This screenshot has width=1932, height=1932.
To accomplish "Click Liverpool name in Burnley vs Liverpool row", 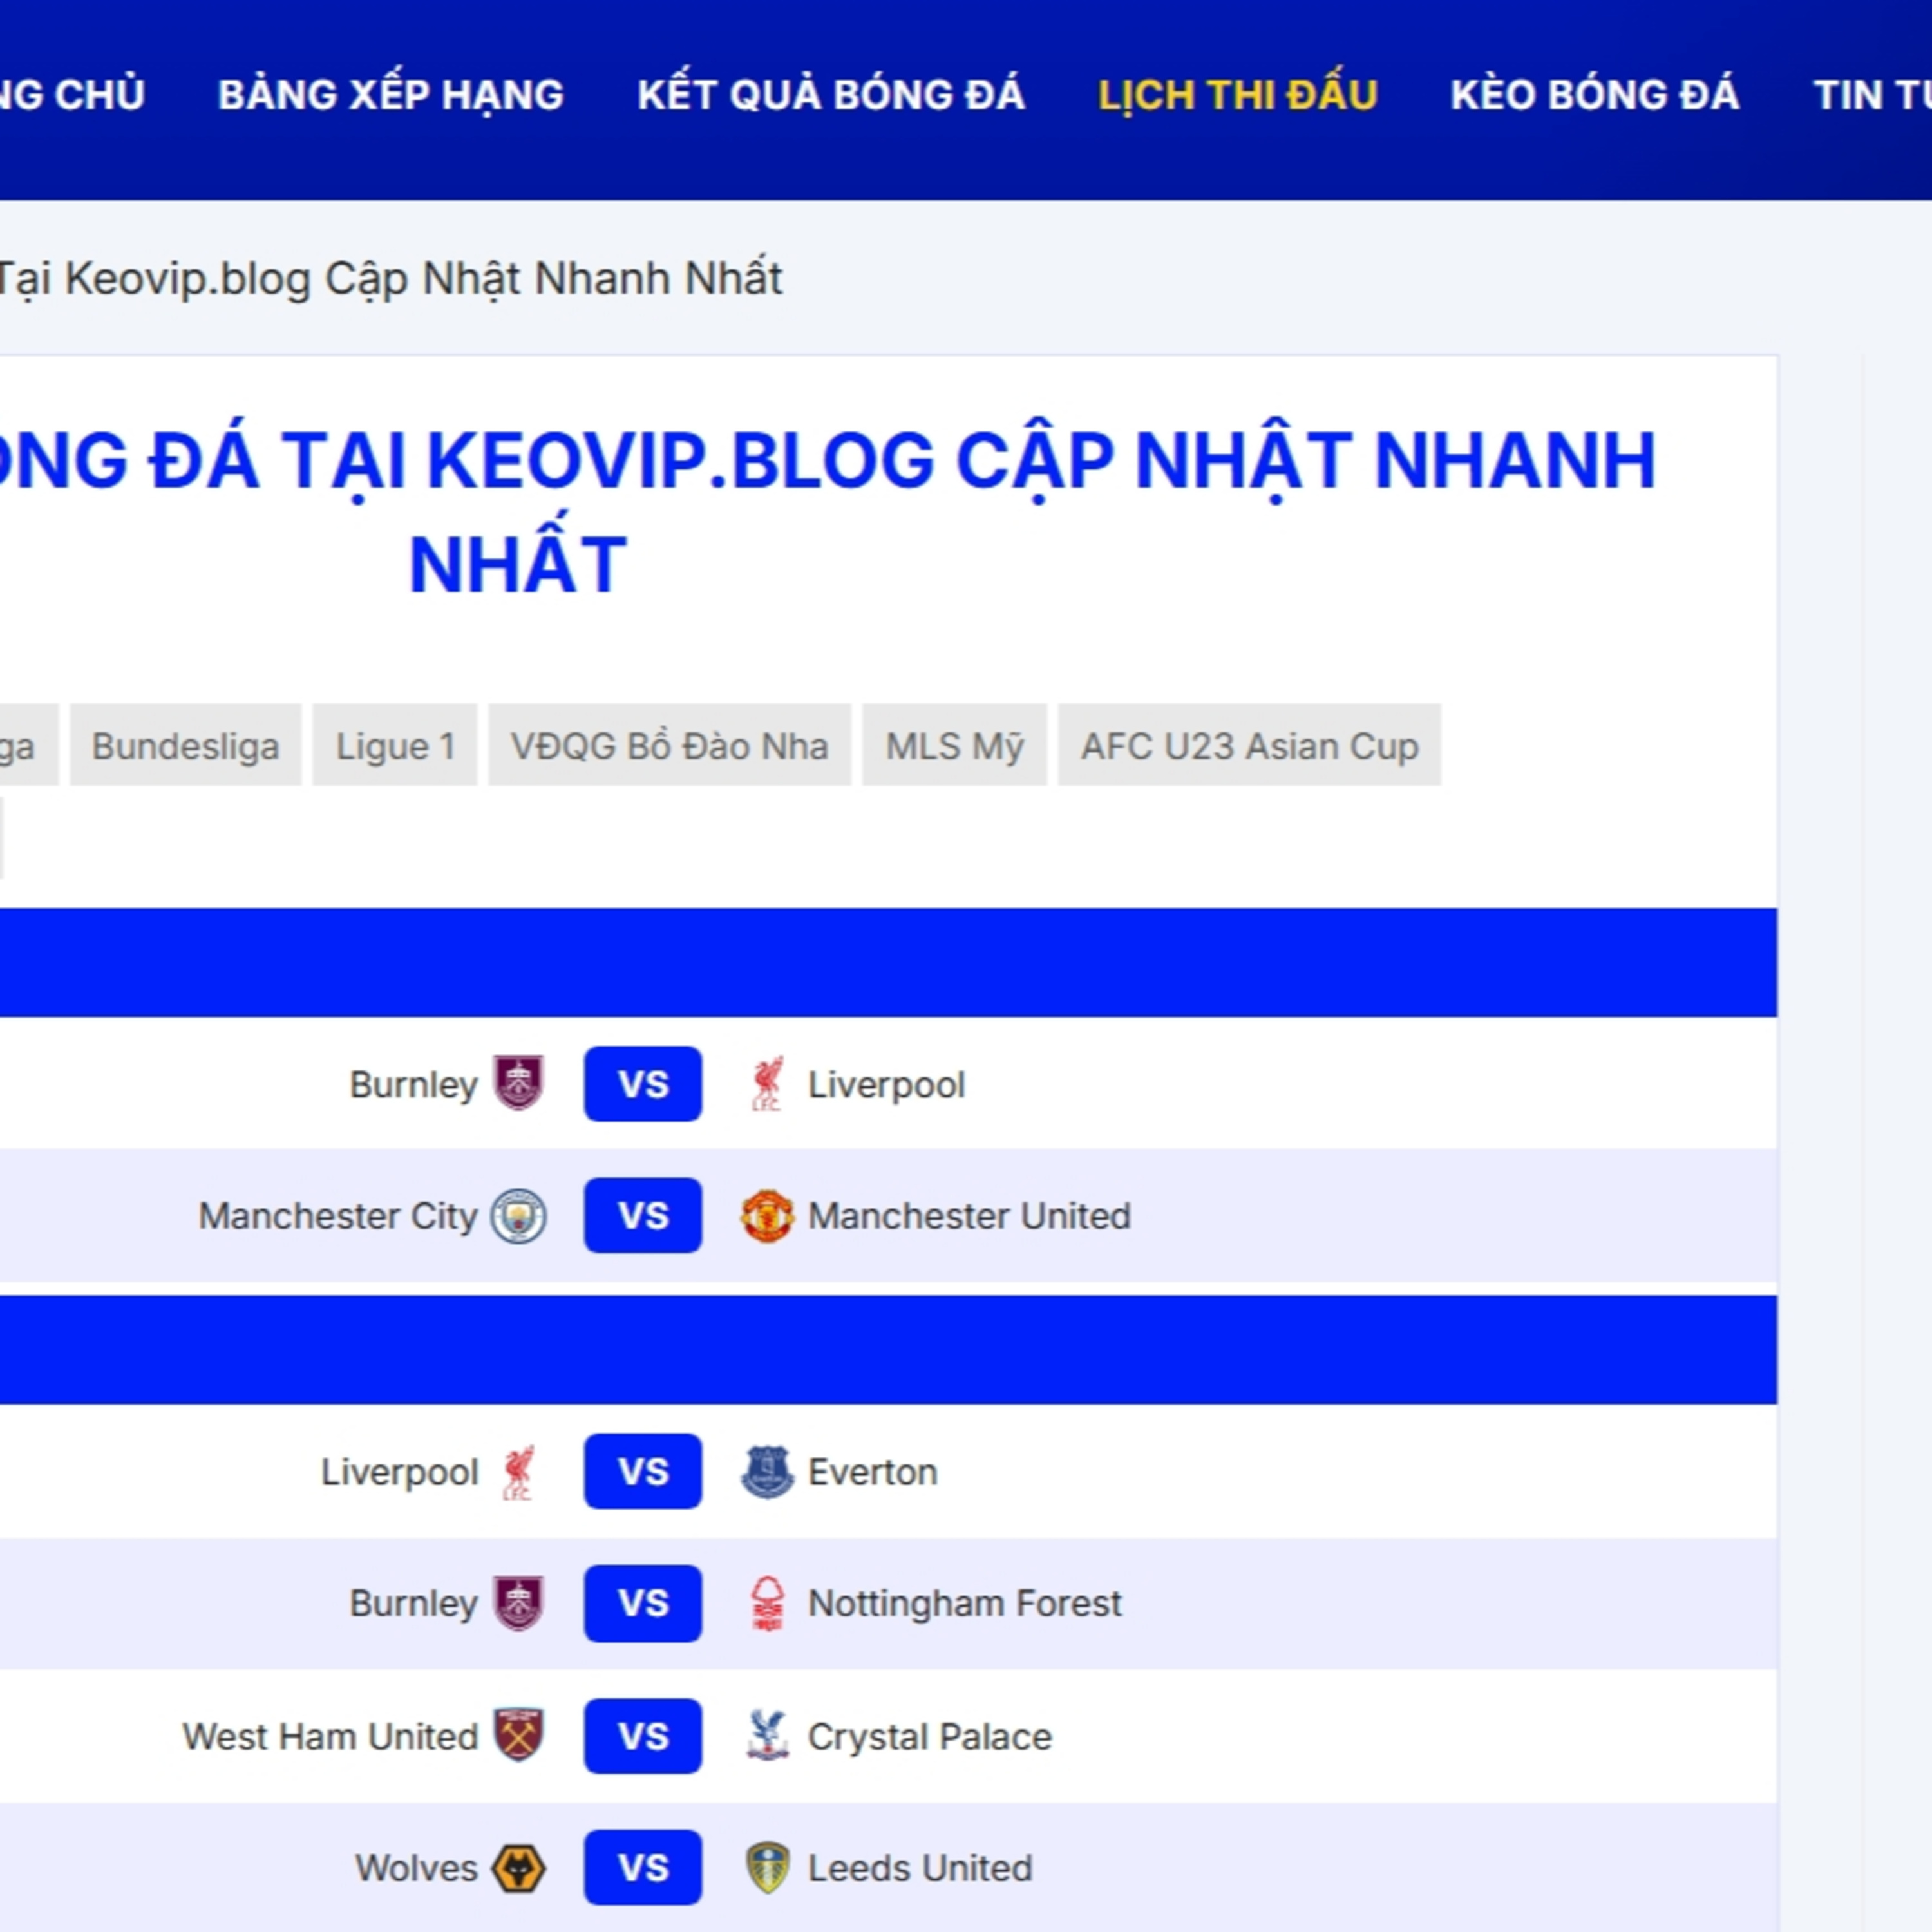I will (x=886, y=1085).
